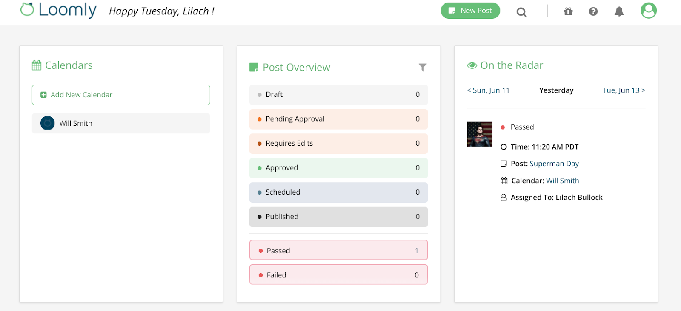Open the Superman Day post link
Viewport: 681px width, 311px height.
(554, 164)
